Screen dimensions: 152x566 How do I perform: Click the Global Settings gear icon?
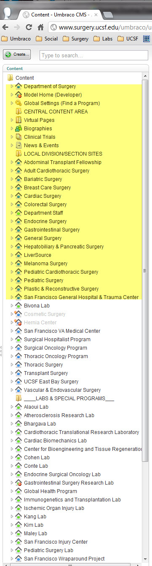coord(19,103)
